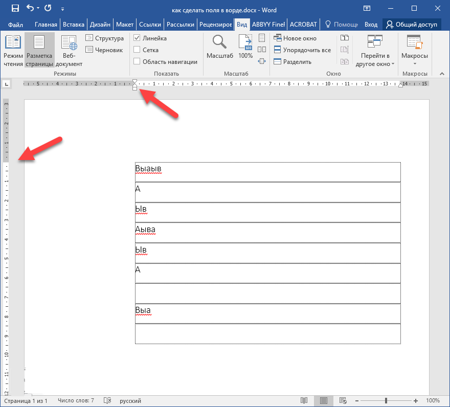Open the Undo history dropdown arrow

point(39,9)
